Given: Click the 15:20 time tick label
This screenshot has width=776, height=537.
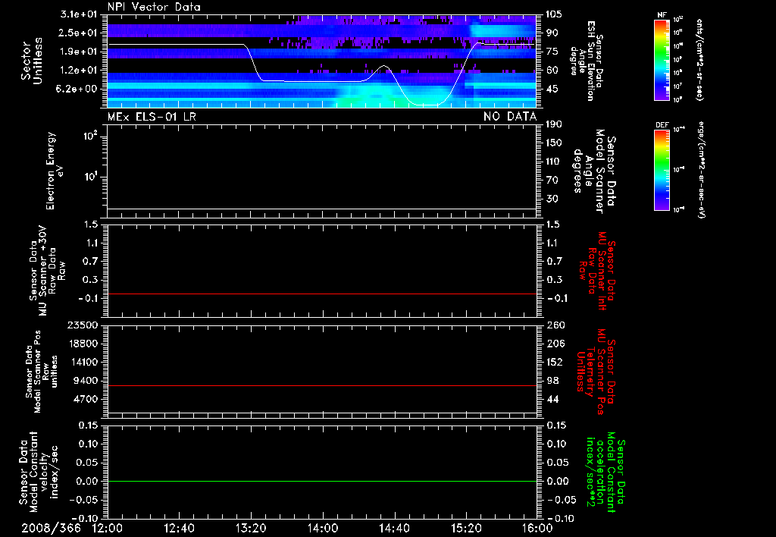Looking at the screenshot, I should (466, 528).
